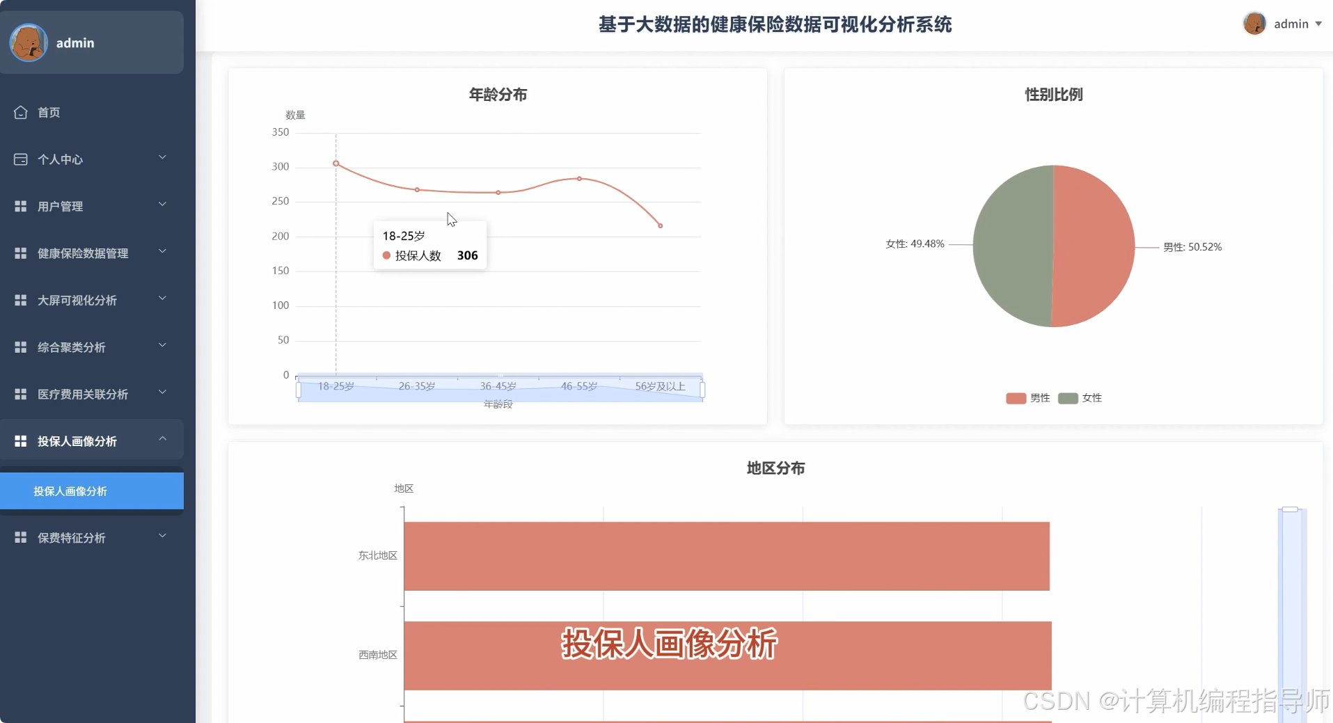Toggle the 男性 legend item in pie chart
This screenshot has width=1333, height=723.
click(1027, 398)
